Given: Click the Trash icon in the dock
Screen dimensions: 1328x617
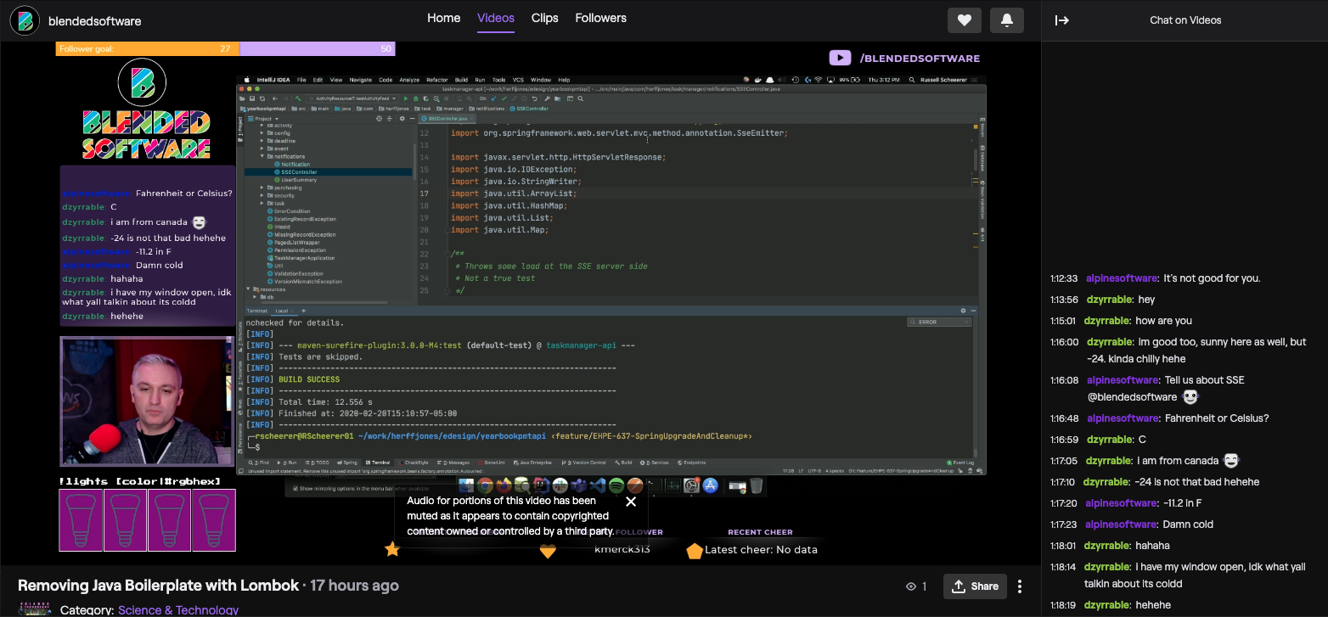Looking at the screenshot, I should [756, 485].
